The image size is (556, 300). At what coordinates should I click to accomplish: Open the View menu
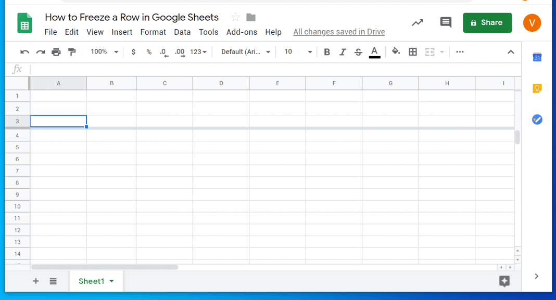[95, 32]
